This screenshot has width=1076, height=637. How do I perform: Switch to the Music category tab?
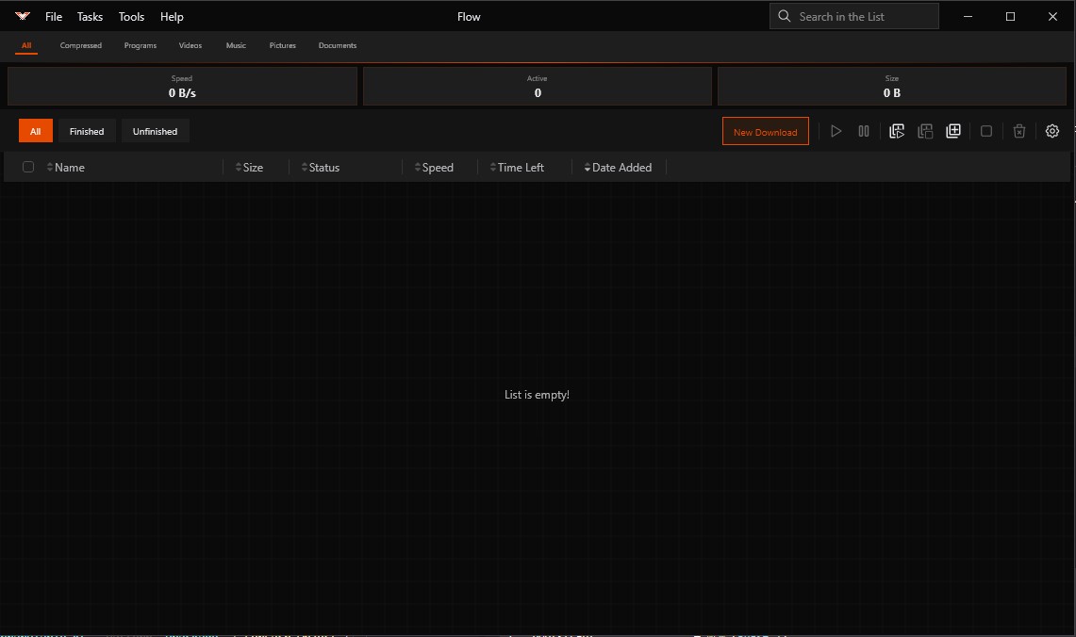click(236, 45)
